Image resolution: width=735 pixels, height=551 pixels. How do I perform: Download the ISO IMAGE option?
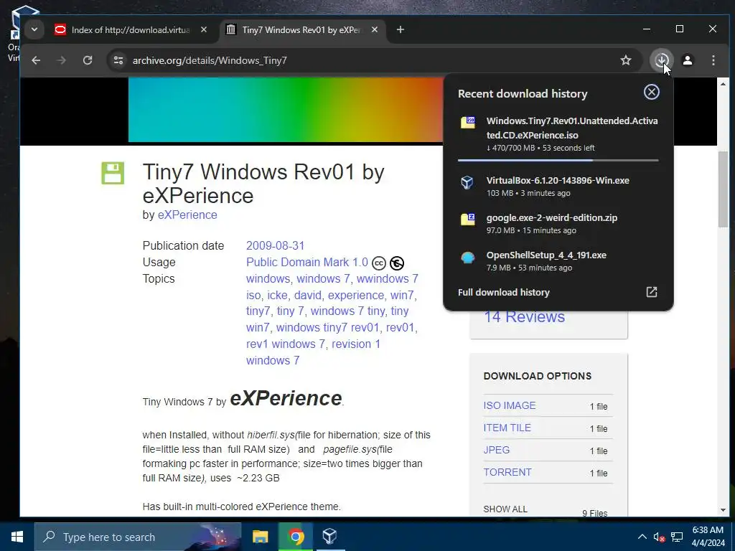(x=509, y=405)
